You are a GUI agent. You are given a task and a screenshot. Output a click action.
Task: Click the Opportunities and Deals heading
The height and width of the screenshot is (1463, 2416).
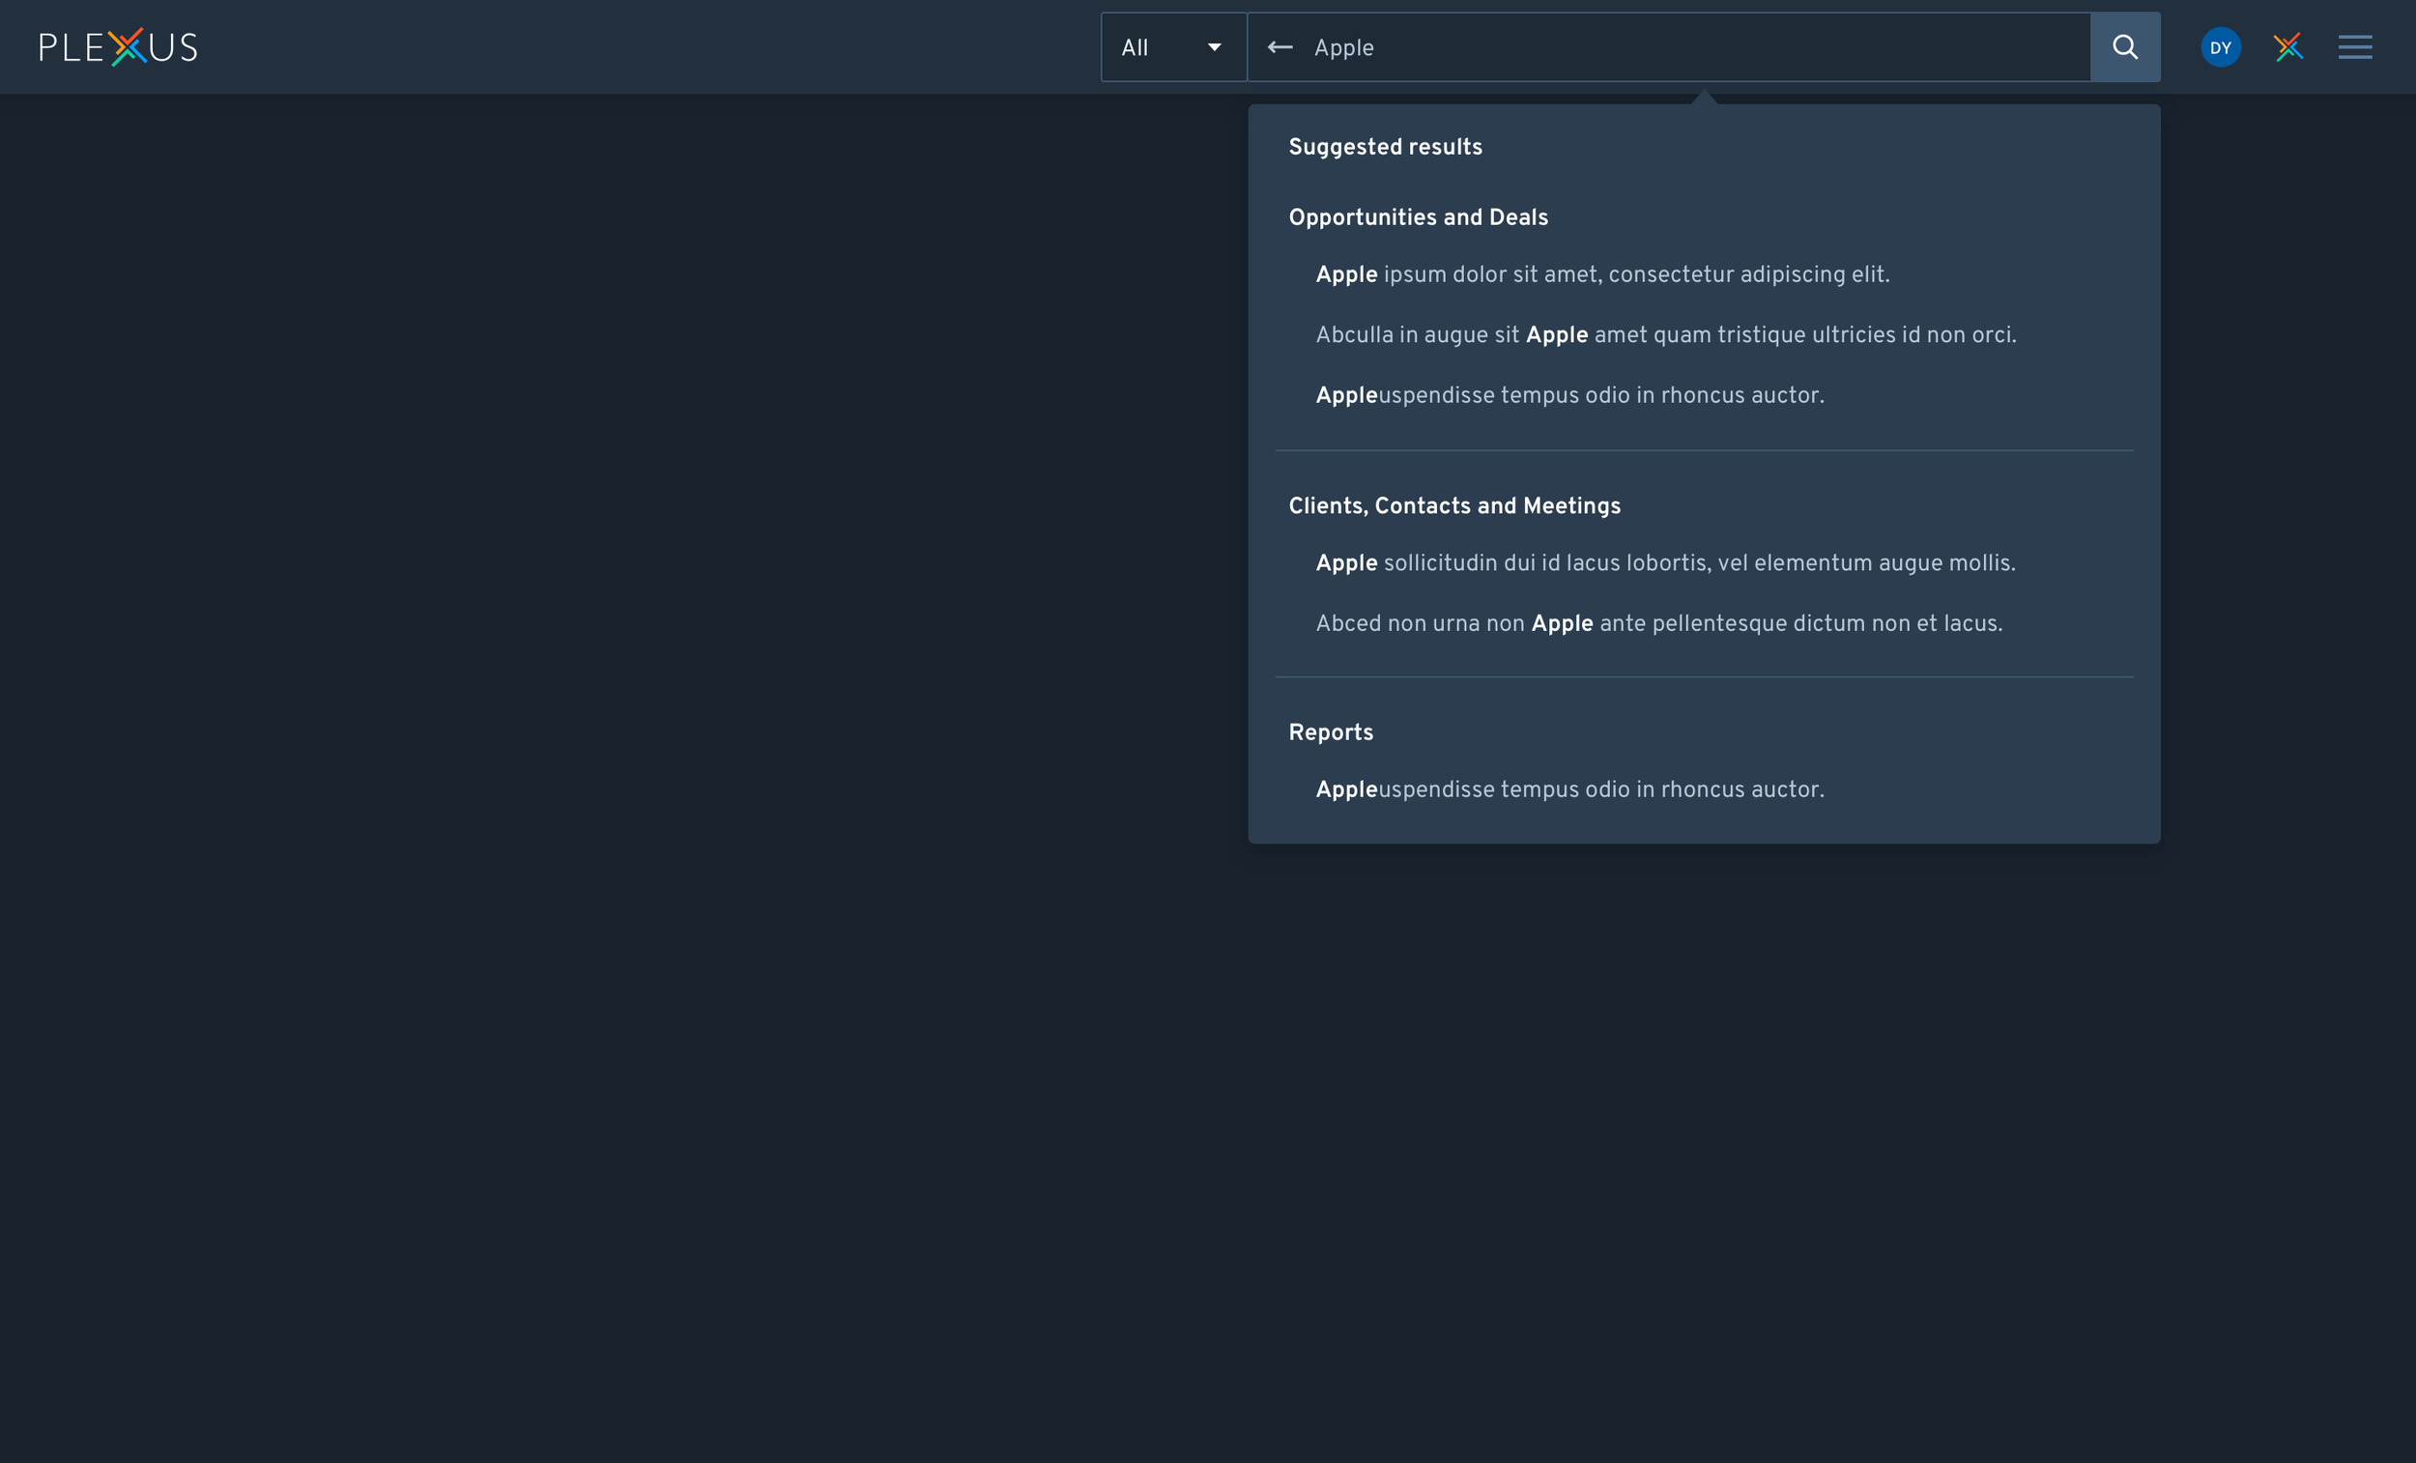coord(1418,217)
